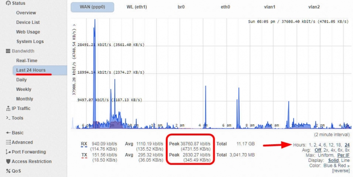Set averaging to 4x

pos(333,150)
